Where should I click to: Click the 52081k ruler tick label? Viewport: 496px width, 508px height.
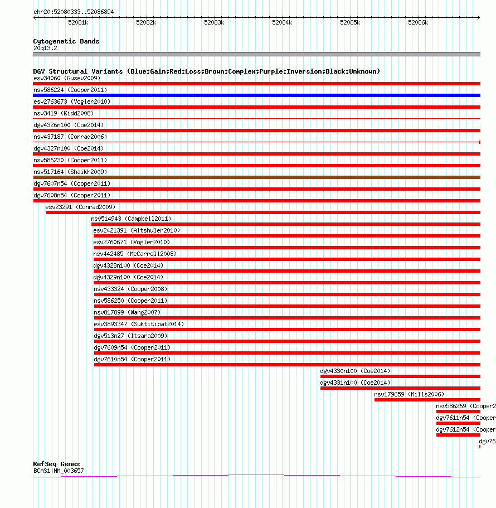click(x=78, y=22)
